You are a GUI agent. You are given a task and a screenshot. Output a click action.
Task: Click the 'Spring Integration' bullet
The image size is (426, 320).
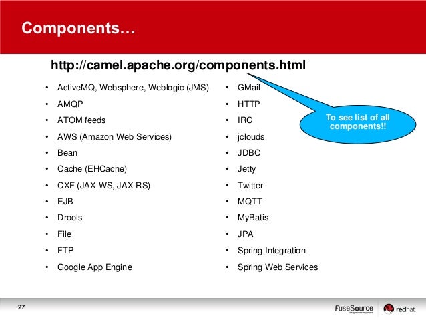click(x=272, y=251)
